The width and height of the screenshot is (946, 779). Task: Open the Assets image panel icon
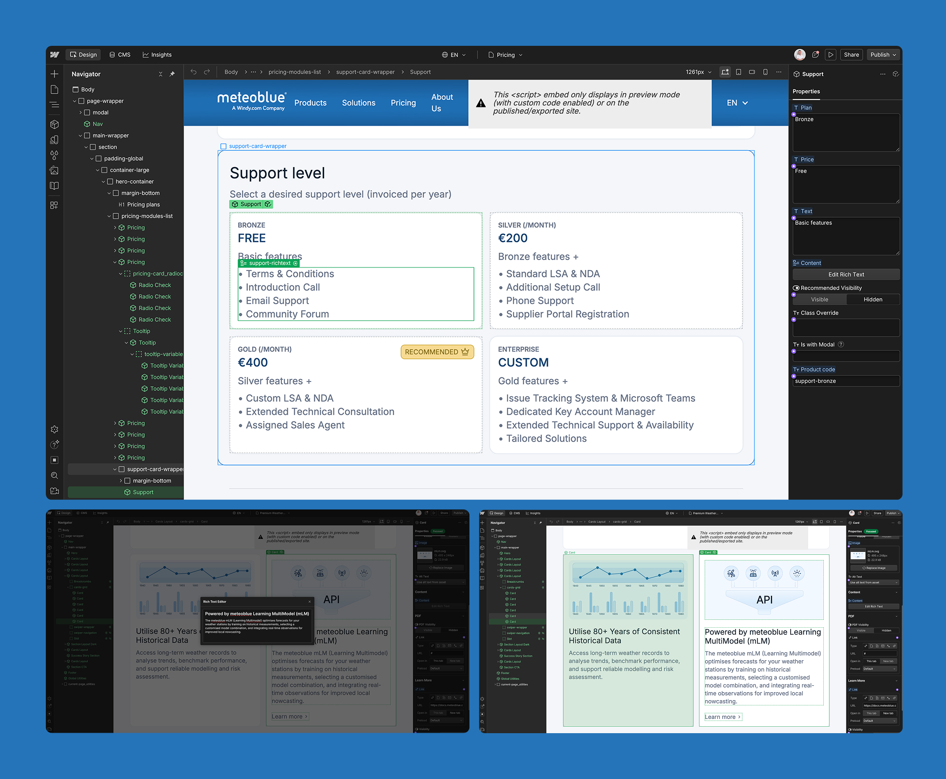pyautogui.click(x=55, y=170)
